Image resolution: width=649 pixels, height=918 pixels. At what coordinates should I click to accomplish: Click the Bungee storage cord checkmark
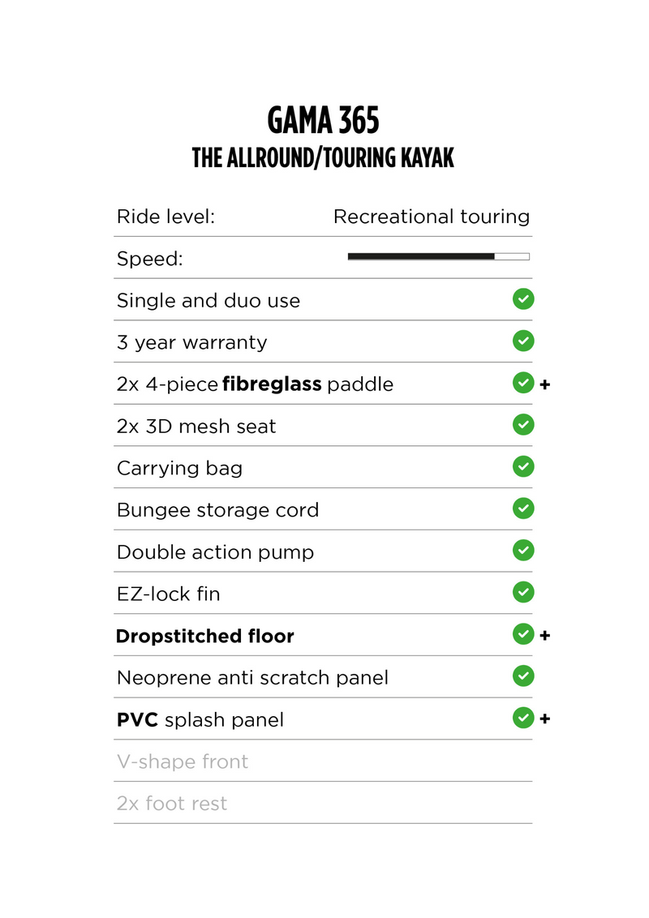[523, 508]
